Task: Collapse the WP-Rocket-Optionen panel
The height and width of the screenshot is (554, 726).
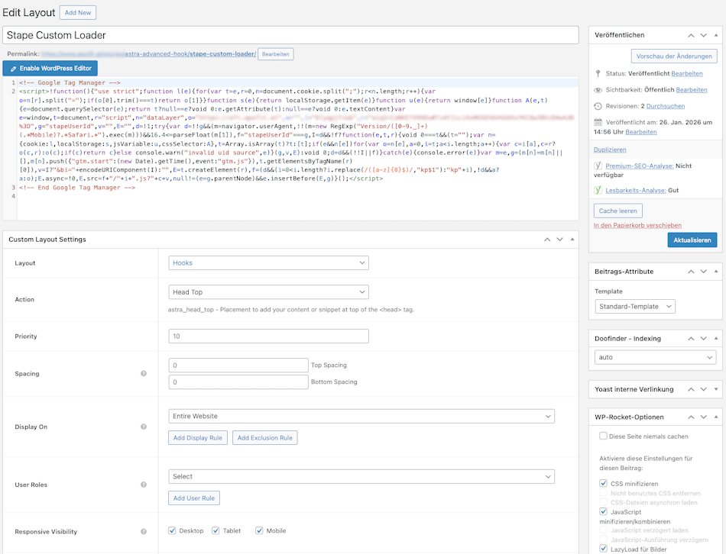Action: 716,417
